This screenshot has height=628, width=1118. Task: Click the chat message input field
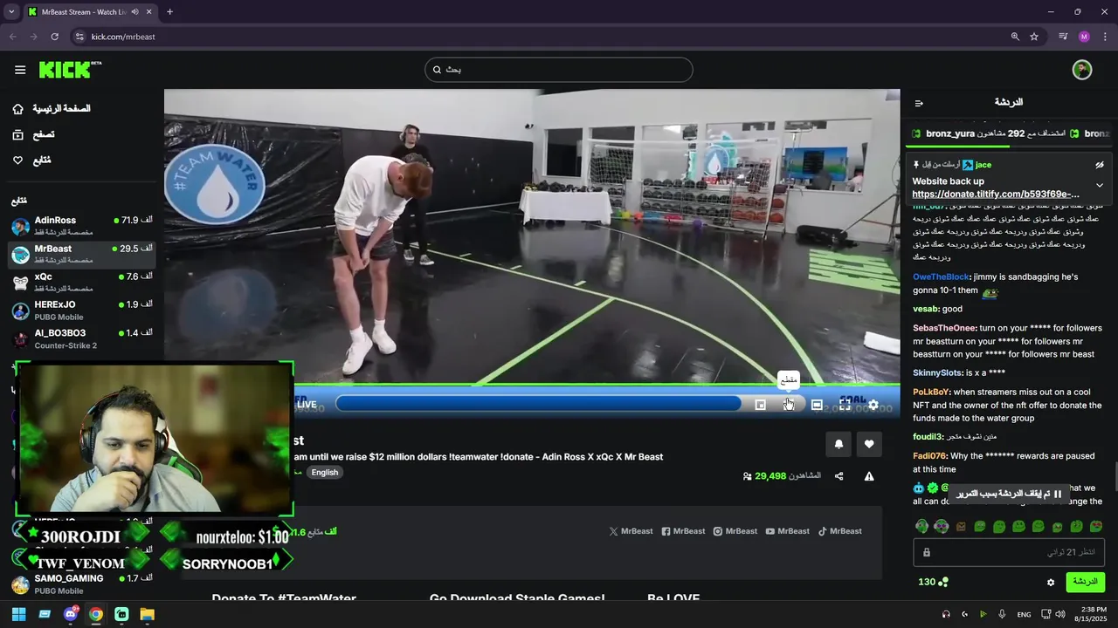coord(1009,553)
